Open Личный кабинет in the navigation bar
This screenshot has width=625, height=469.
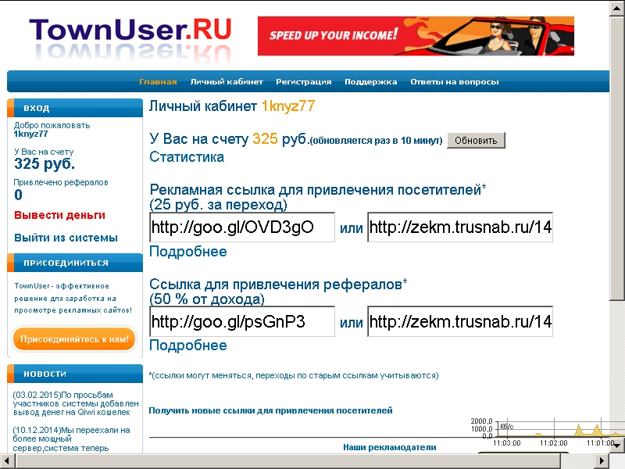click(227, 82)
